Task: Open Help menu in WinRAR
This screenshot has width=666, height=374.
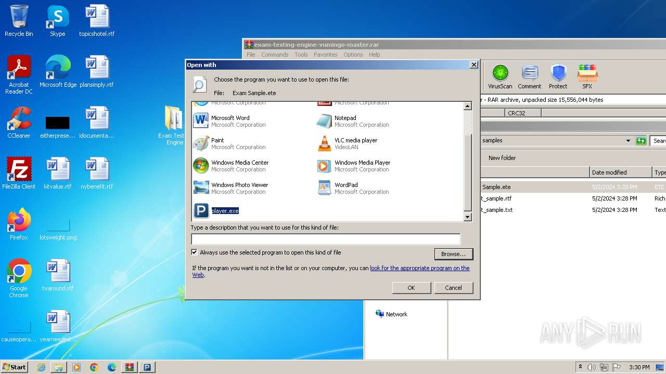Action: tap(375, 55)
